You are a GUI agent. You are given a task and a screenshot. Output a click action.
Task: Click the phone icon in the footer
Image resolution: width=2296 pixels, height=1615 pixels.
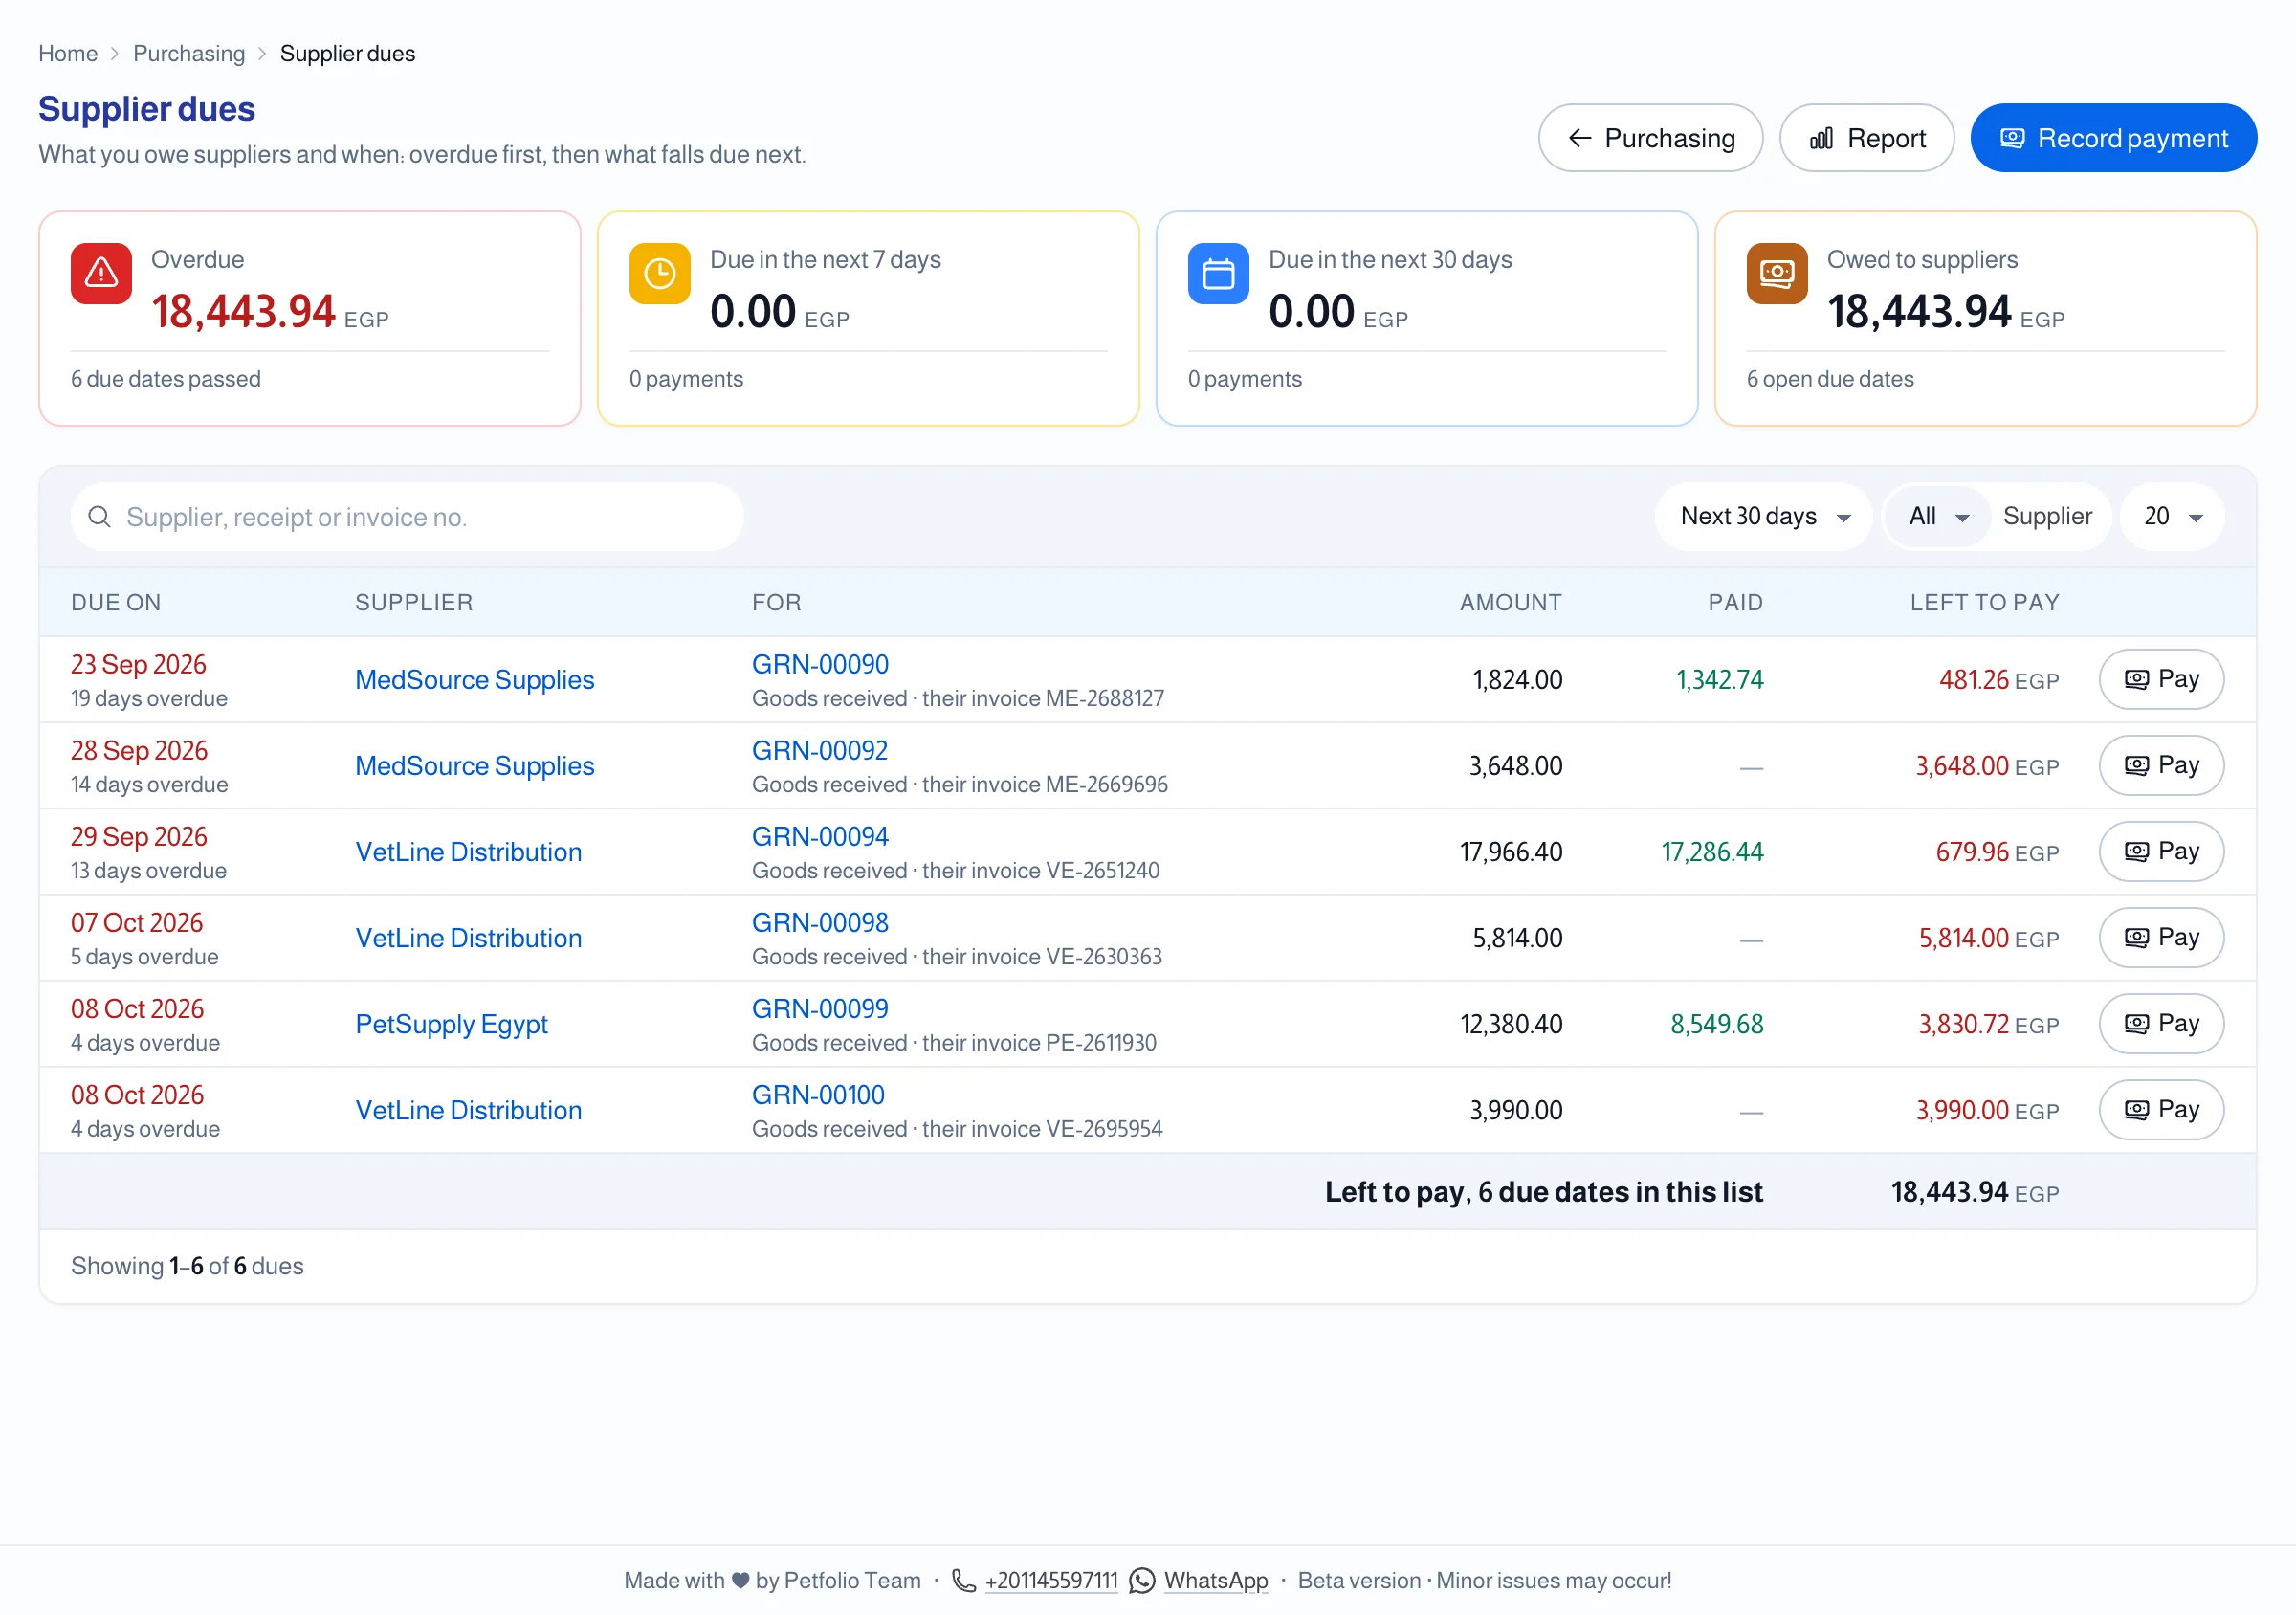[963, 1580]
